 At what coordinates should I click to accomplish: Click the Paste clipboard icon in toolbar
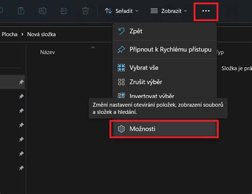[21, 11]
